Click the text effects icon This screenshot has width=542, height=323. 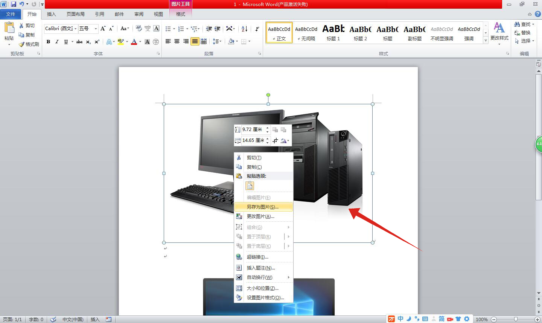click(109, 42)
